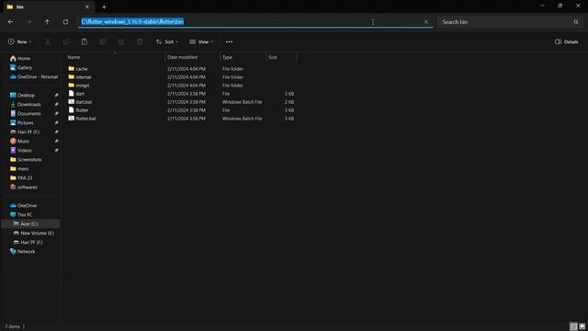Refresh the current folder view
This screenshot has height=331, width=588.
(65, 22)
